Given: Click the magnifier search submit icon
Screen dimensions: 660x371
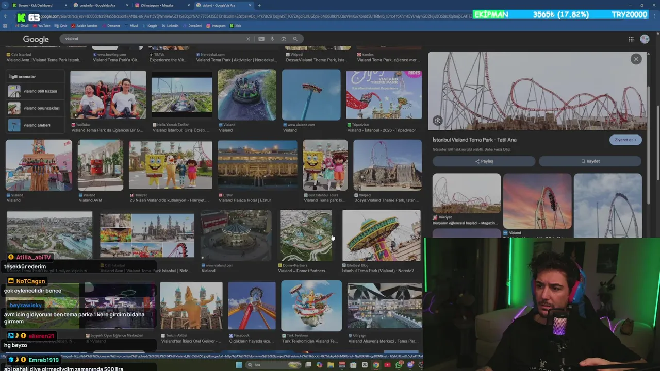Looking at the screenshot, I should tap(295, 39).
